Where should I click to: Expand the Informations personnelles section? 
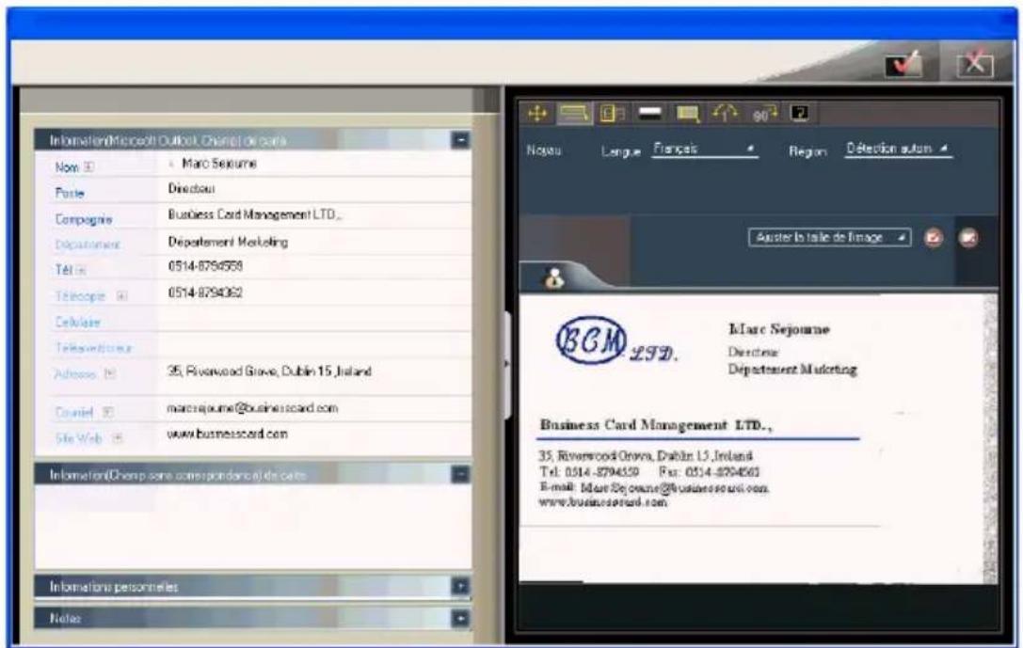tap(460, 586)
